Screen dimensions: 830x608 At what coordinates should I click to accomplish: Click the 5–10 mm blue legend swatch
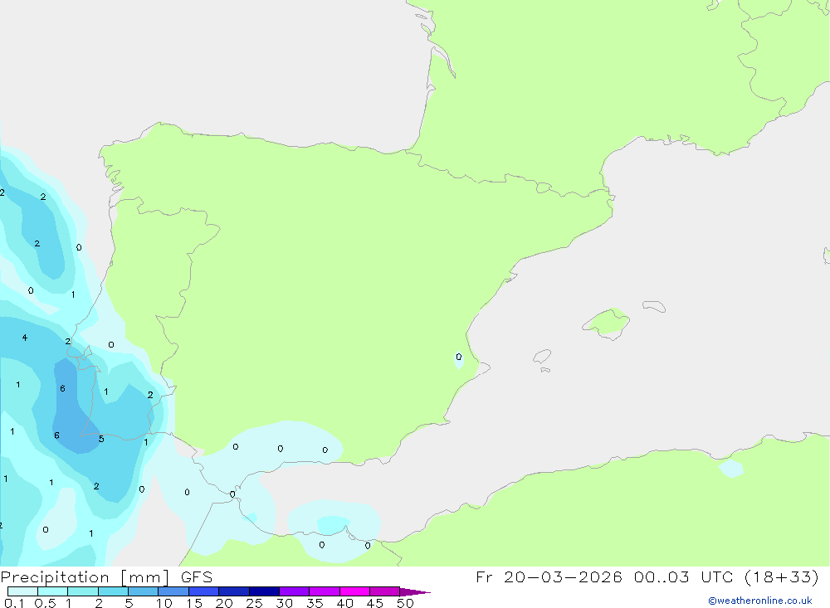coord(144,591)
